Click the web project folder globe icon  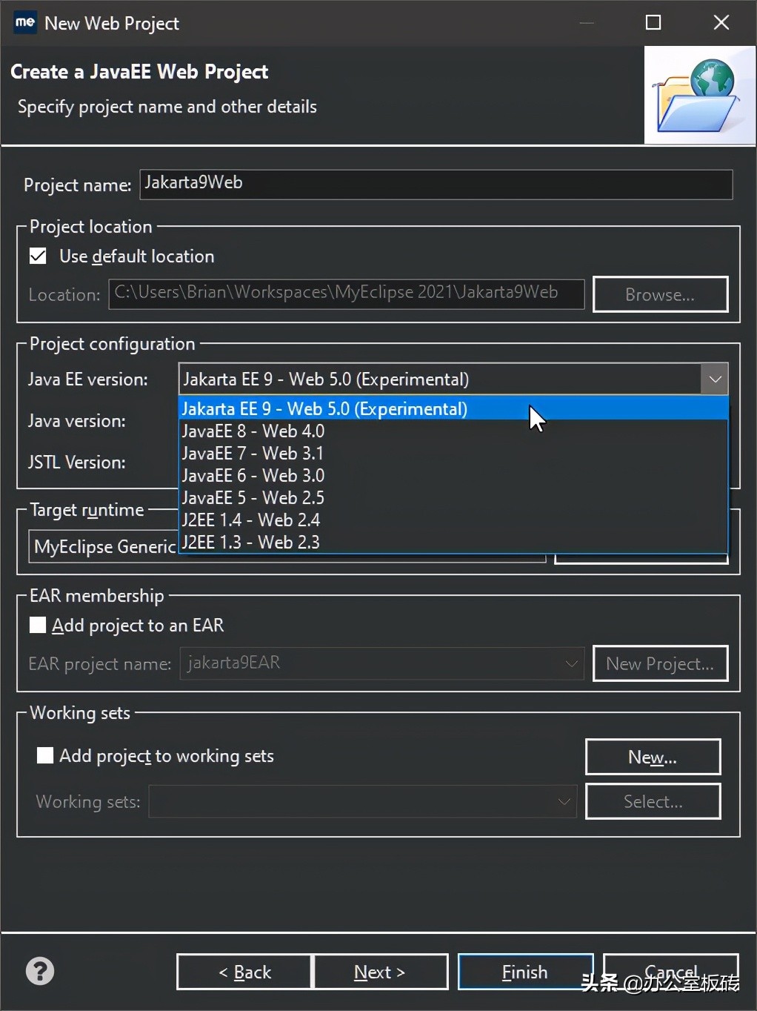click(x=699, y=95)
